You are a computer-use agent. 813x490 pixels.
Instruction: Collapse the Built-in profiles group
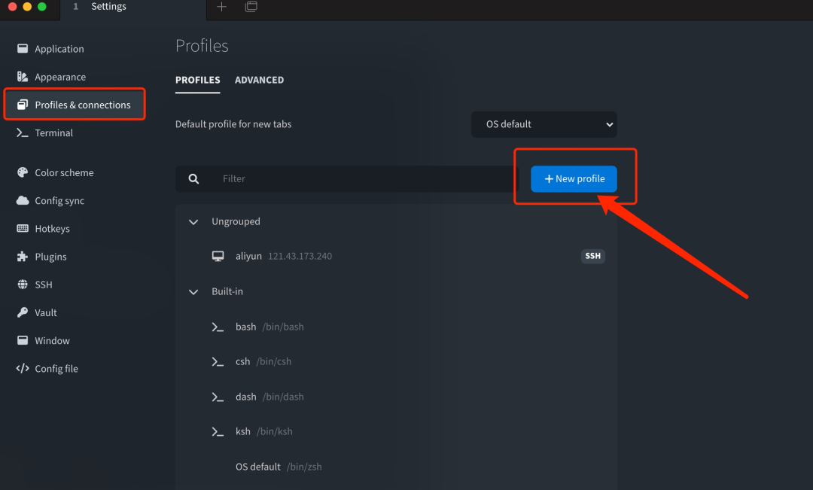coord(193,292)
